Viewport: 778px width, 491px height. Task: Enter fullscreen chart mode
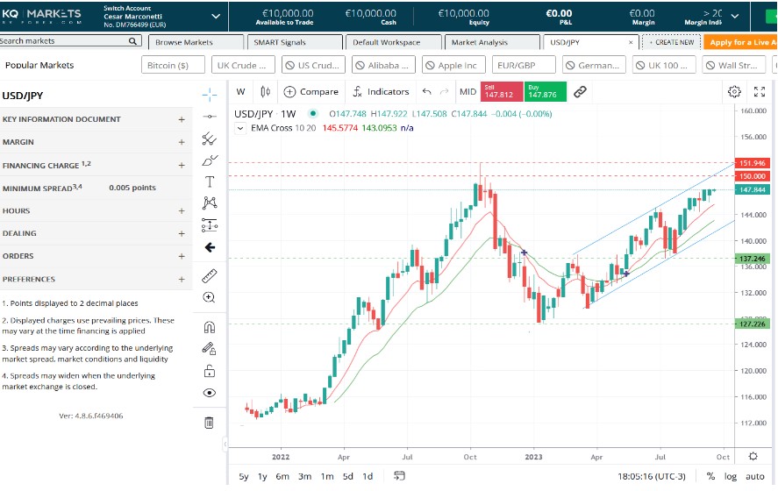point(760,92)
